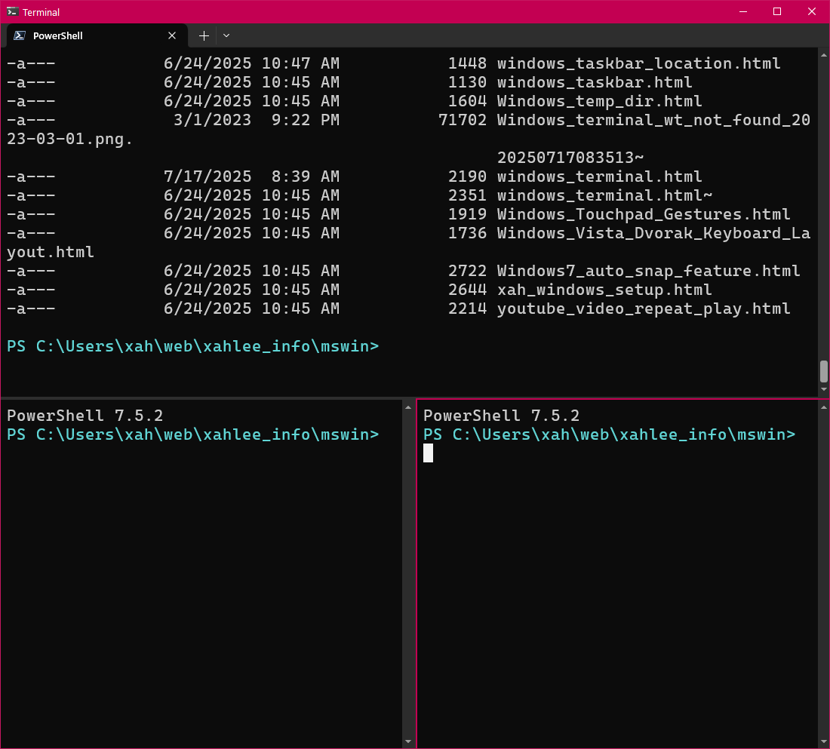Click the 1448 file size value
Viewport: 830px width, 749px height.
(x=467, y=63)
